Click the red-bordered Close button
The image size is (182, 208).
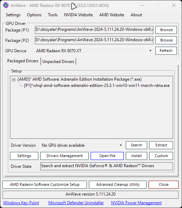pos(163,184)
